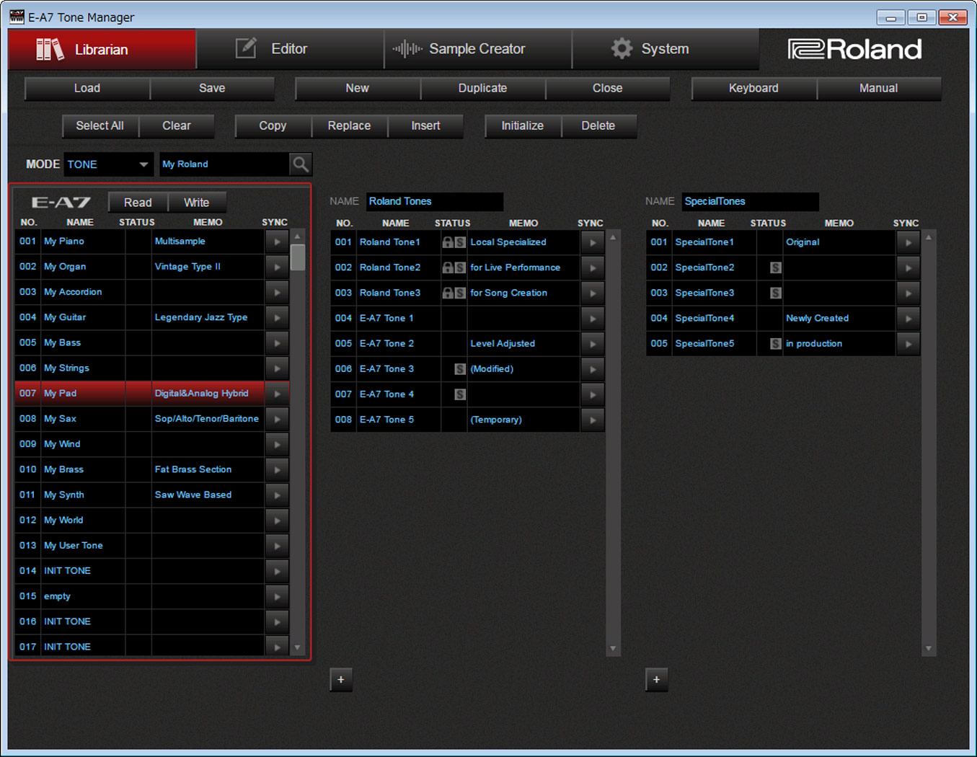Image resolution: width=977 pixels, height=757 pixels.
Task: Select the empty tone at 015
Action: pyautogui.click(x=152, y=596)
